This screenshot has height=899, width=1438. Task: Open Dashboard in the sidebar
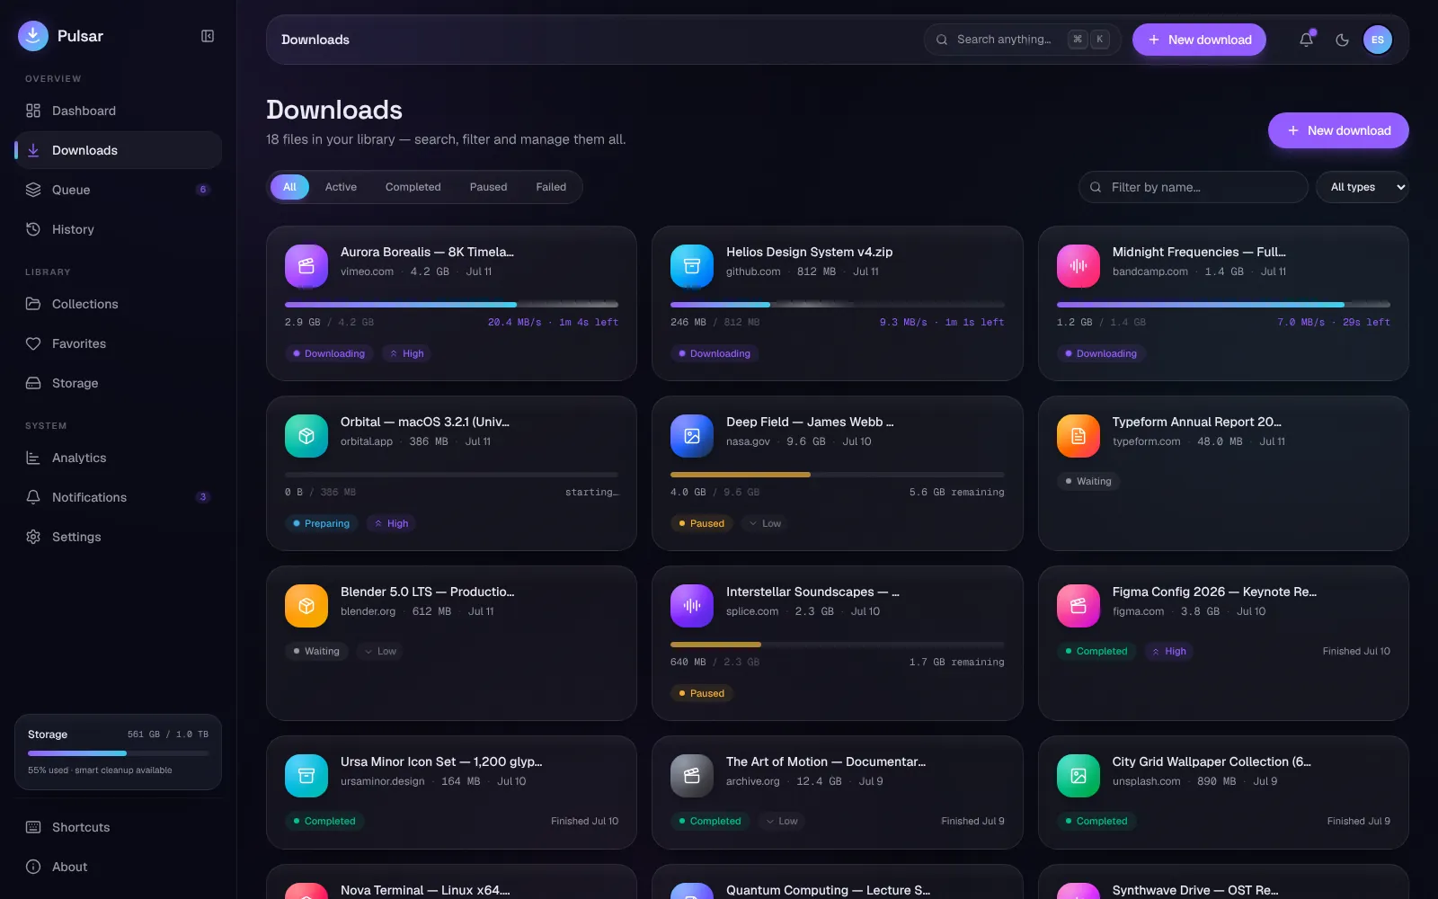pyautogui.click(x=118, y=111)
